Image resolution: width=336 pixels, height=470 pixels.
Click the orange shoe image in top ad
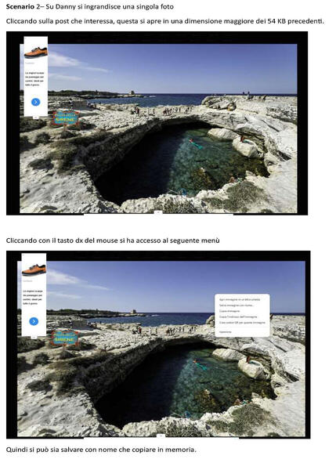[36, 52]
